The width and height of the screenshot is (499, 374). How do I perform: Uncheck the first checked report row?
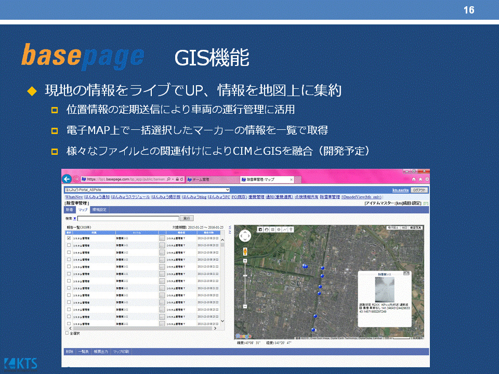coord(69,238)
